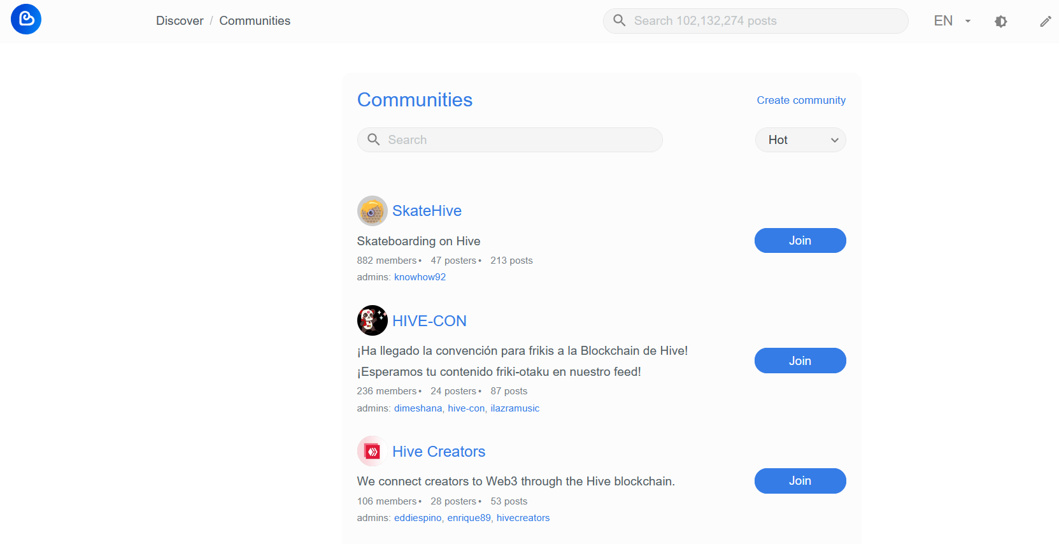
Task: Expand the Hot sort dropdown
Action: pyautogui.click(x=800, y=140)
